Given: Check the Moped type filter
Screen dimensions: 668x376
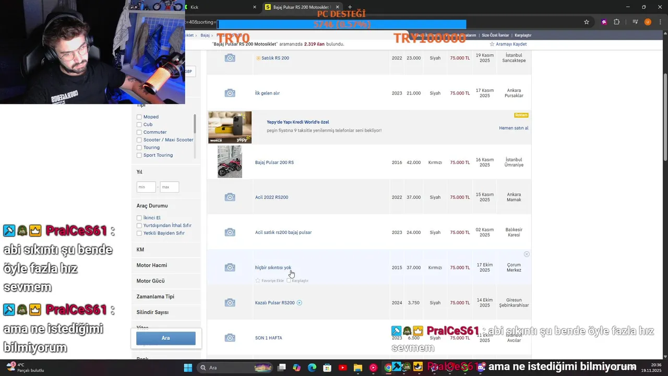Looking at the screenshot, I should 139,117.
